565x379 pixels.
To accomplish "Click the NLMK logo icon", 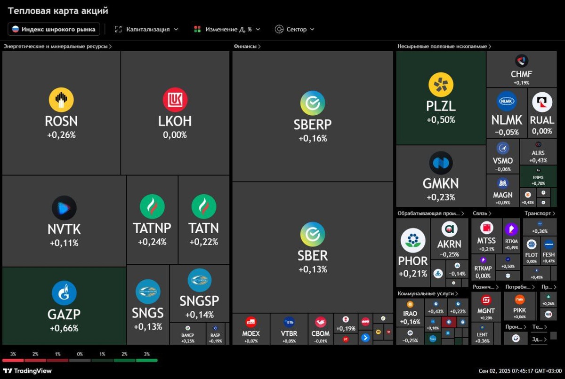I will point(507,102).
